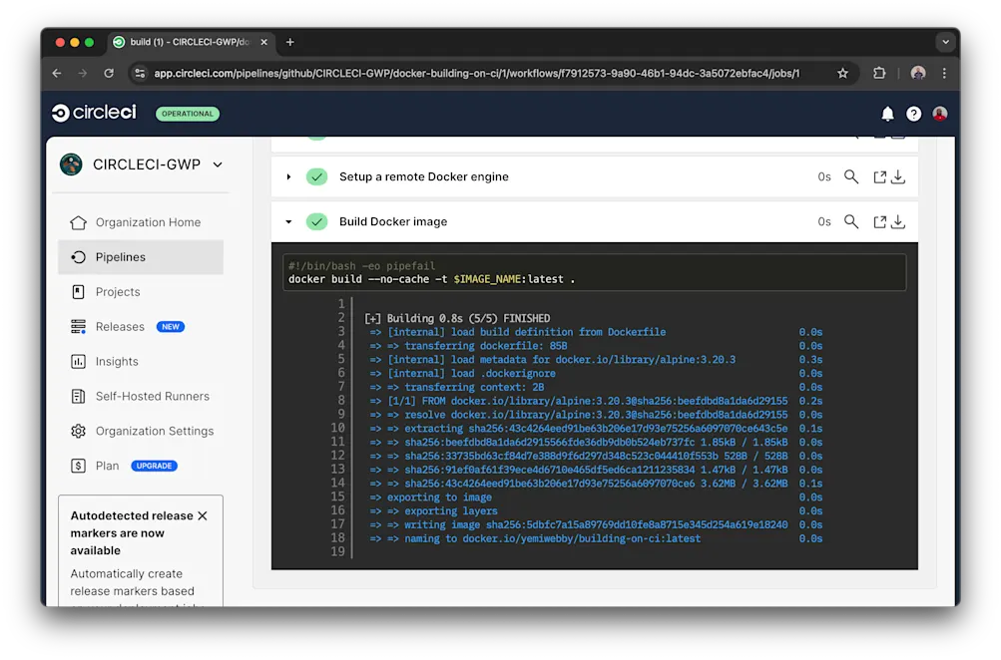This screenshot has width=1001, height=660.
Task: Collapse the Build Docker image step
Action: pyautogui.click(x=288, y=221)
